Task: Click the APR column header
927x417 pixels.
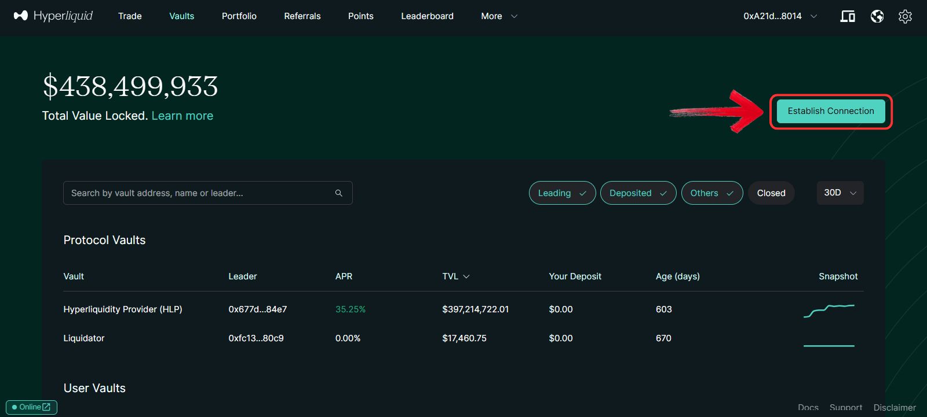Action: tap(344, 276)
